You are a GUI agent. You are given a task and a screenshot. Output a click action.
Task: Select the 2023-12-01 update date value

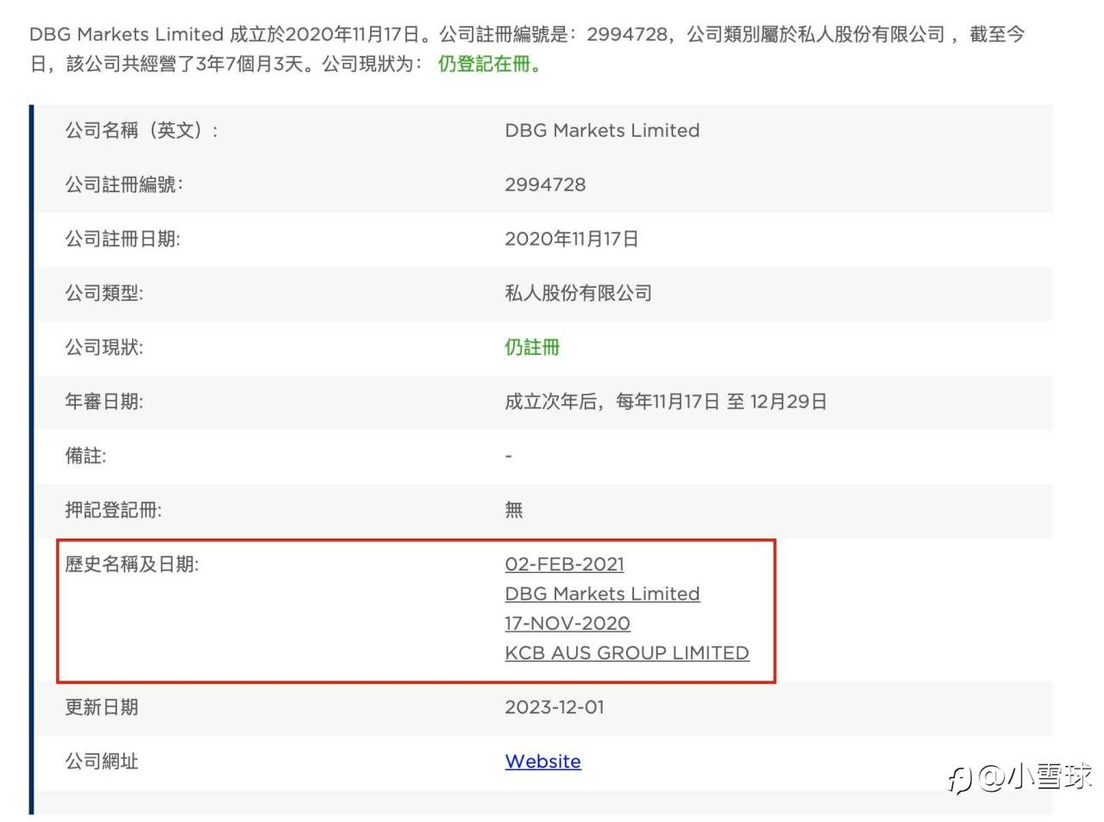coord(555,707)
